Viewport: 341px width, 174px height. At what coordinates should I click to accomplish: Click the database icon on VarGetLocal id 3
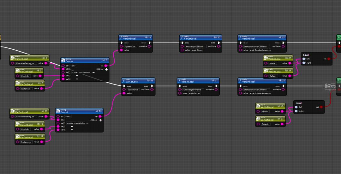13,58
